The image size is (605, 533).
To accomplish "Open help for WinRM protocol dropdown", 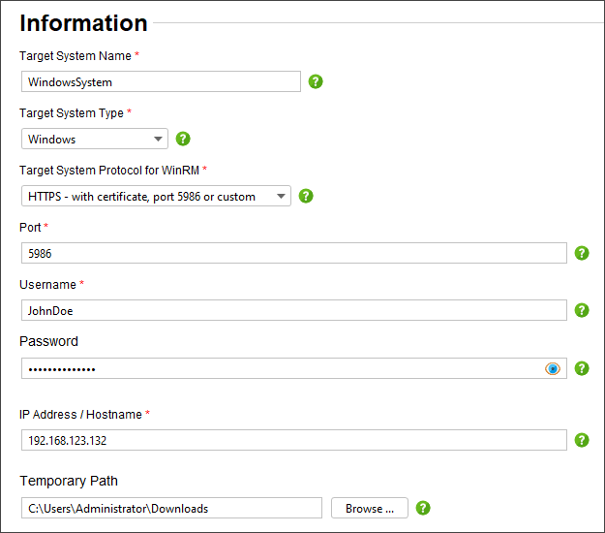I will point(306,196).
